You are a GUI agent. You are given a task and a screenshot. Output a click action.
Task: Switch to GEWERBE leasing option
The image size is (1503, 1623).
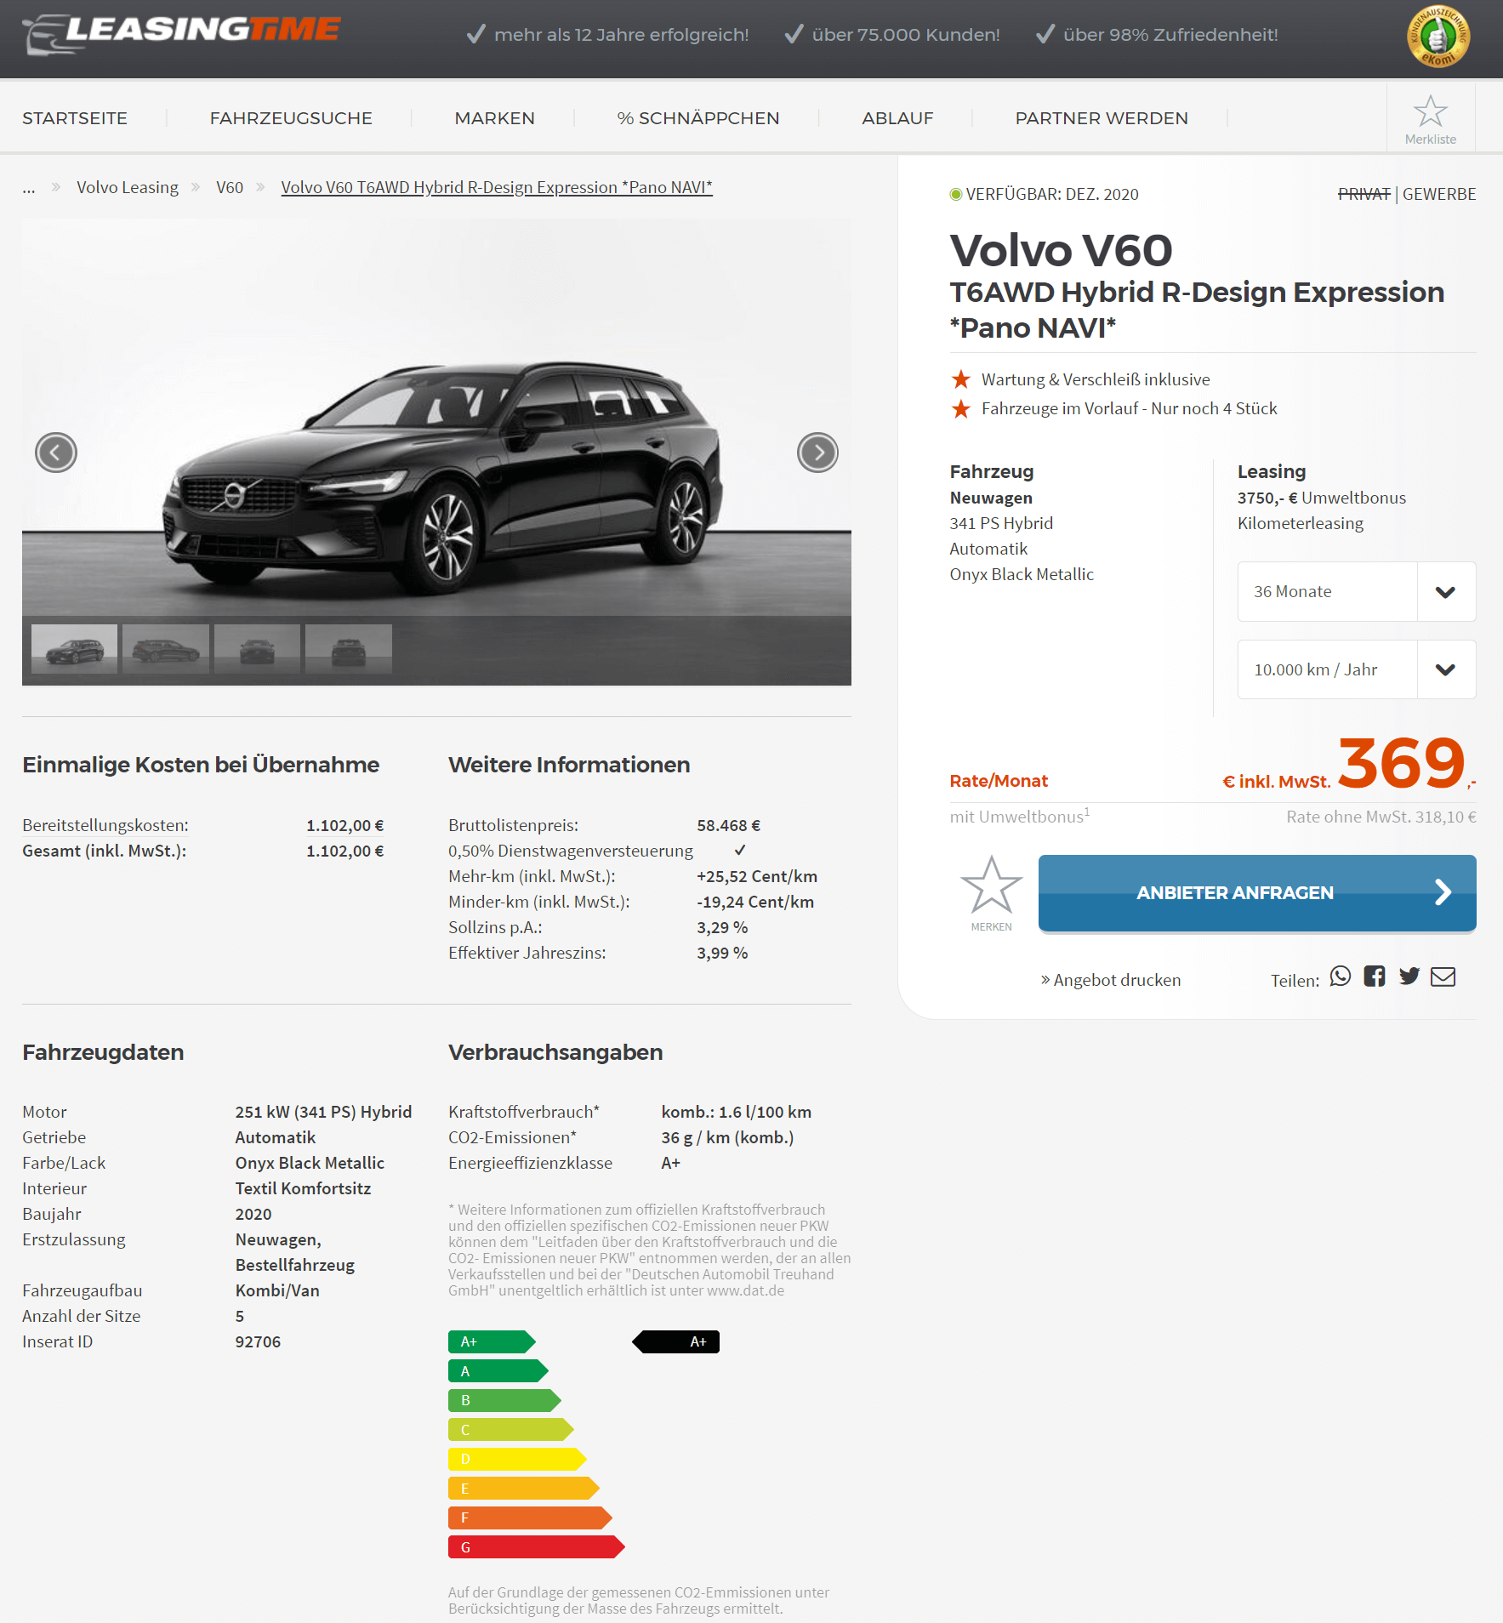[1439, 194]
